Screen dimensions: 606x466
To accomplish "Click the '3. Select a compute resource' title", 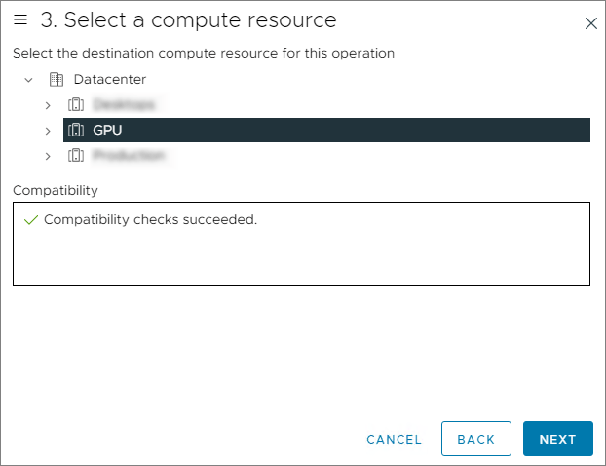I will click(188, 20).
